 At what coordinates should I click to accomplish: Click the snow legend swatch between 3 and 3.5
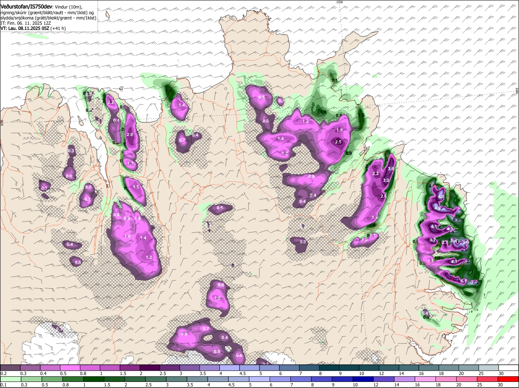click(190, 367)
